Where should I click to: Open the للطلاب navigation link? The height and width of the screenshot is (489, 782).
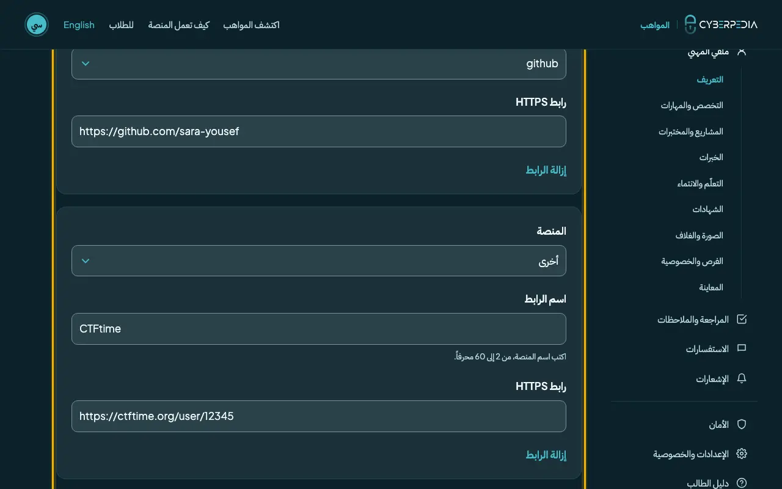pyautogui.click(x=122, y=25)
